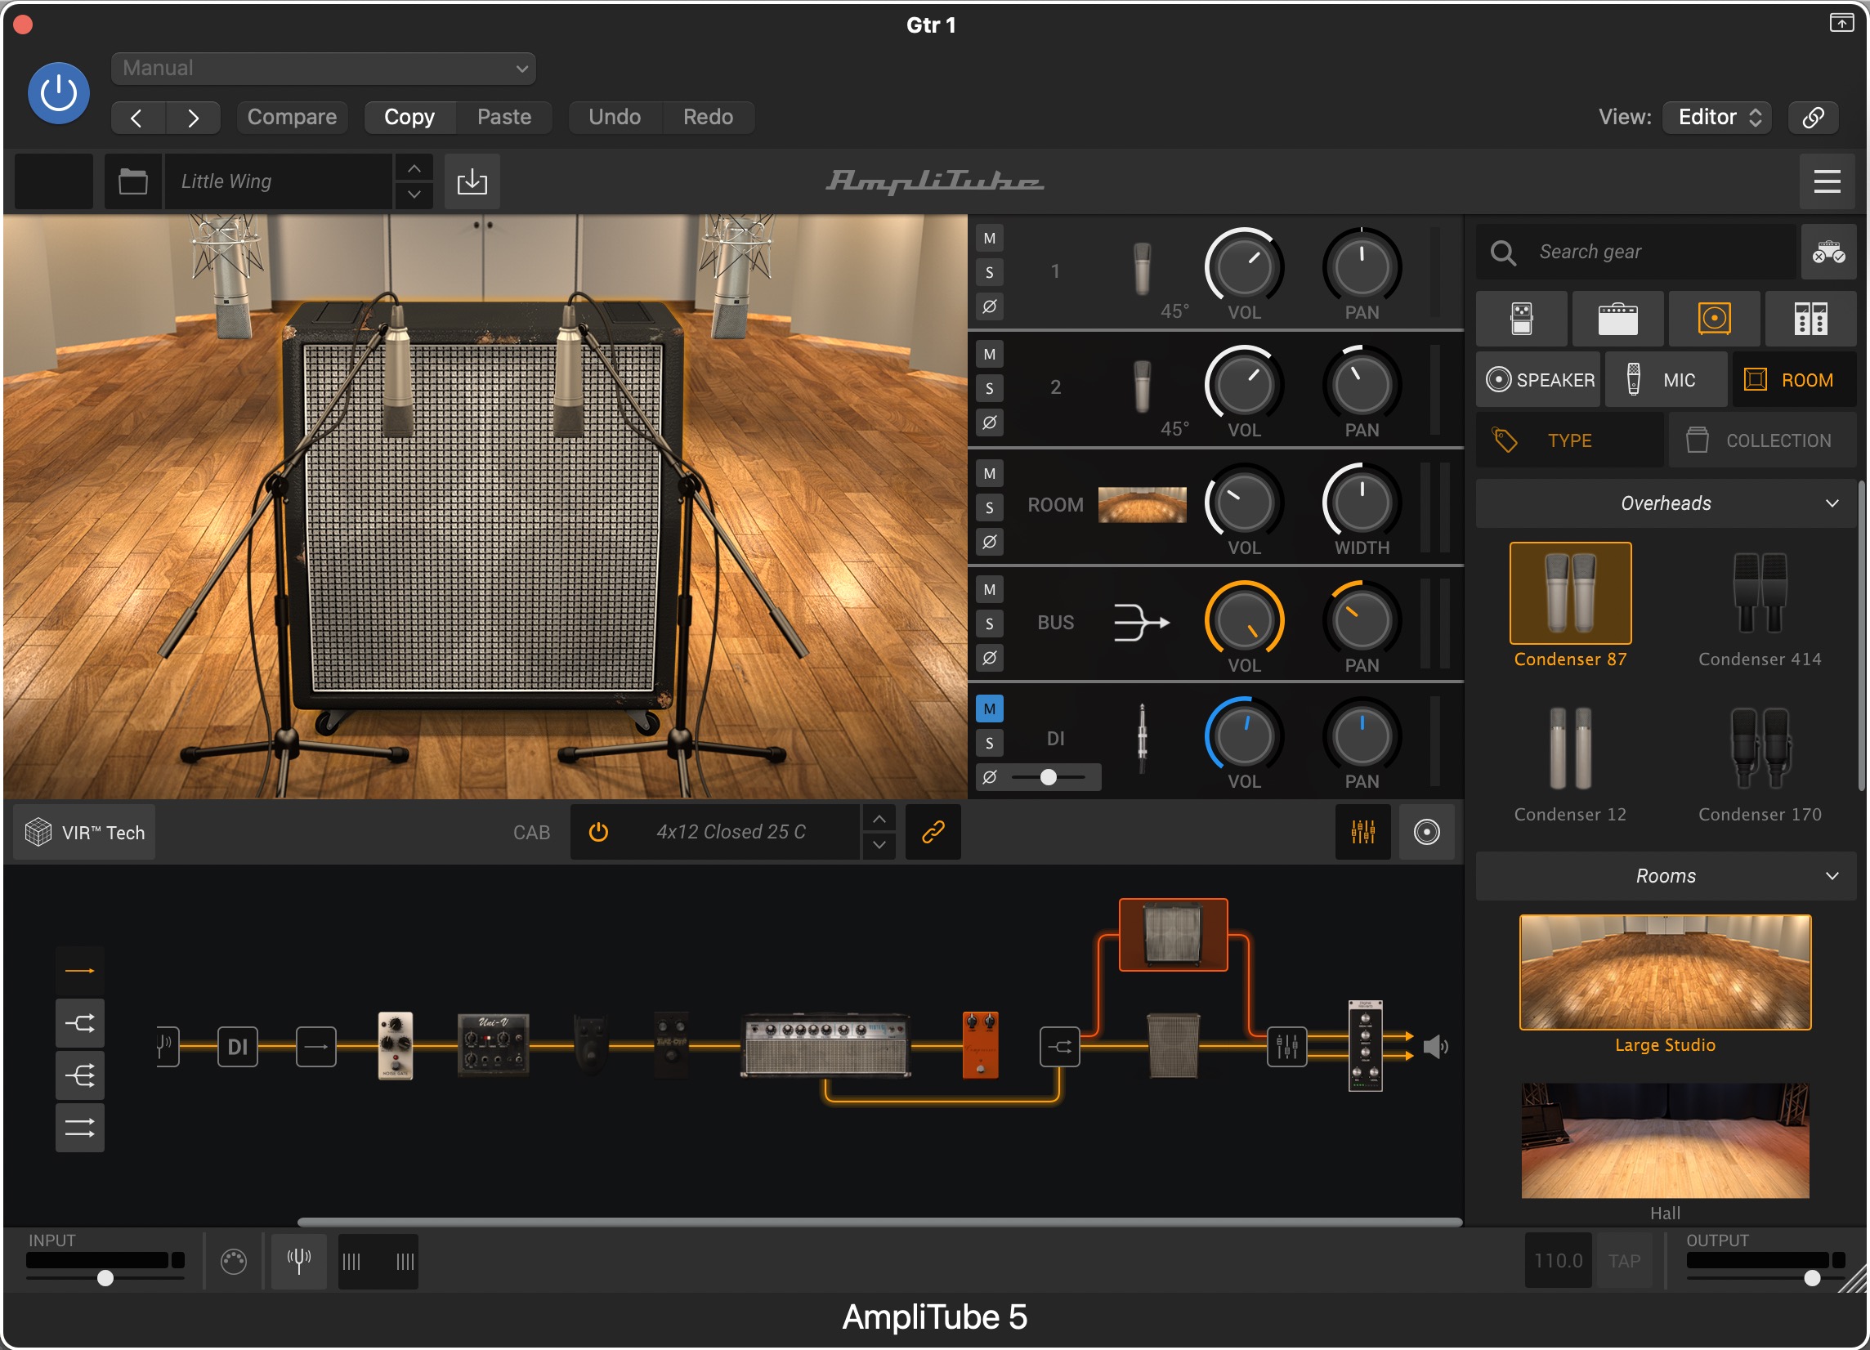Collapse the Overheads section
1870x1350 pixels.
[1666, 503]
